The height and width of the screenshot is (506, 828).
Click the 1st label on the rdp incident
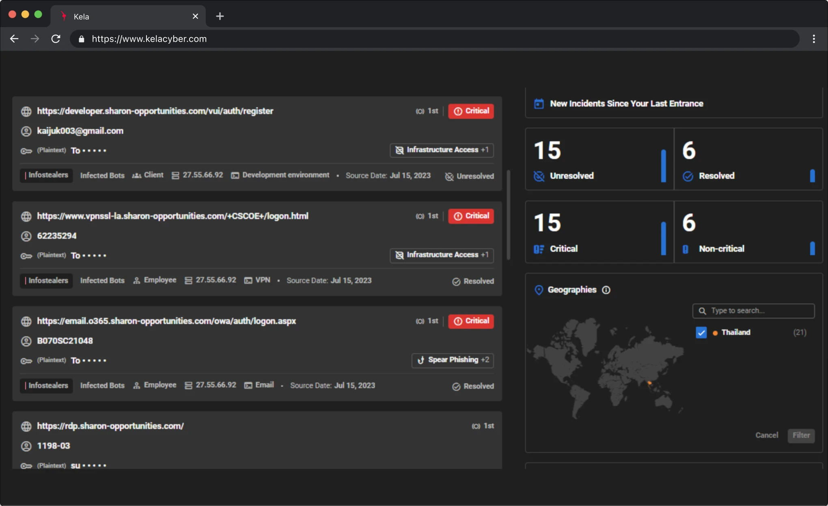click(x=489, y=426)
